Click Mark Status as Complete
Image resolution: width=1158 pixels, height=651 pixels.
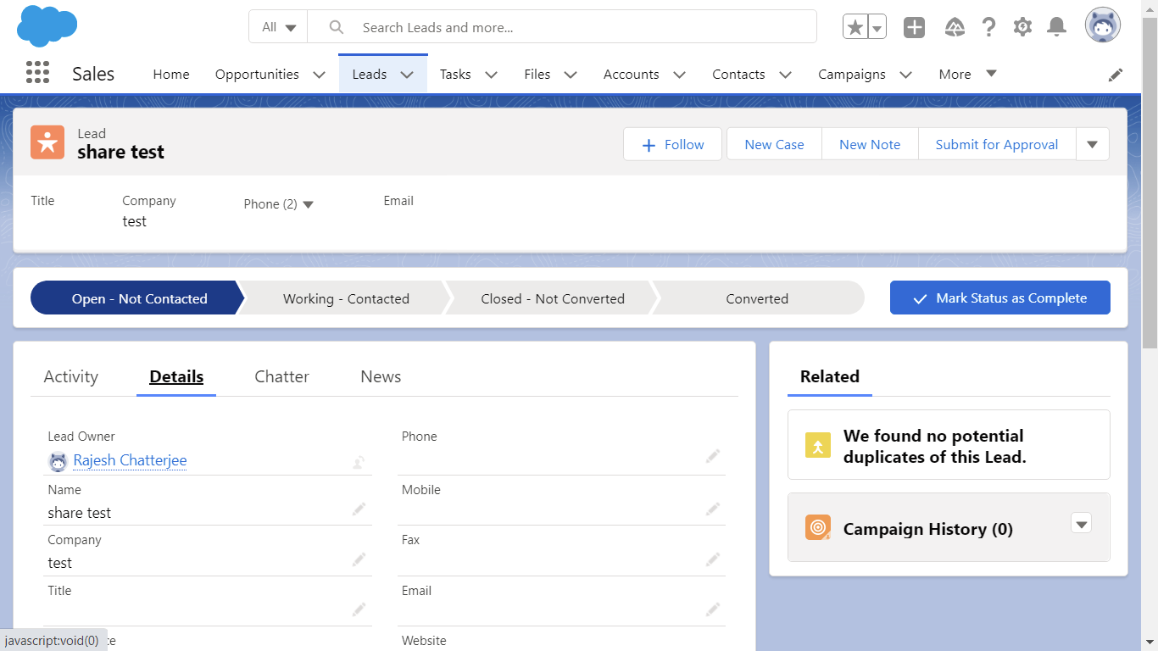tap(1000, 298)
